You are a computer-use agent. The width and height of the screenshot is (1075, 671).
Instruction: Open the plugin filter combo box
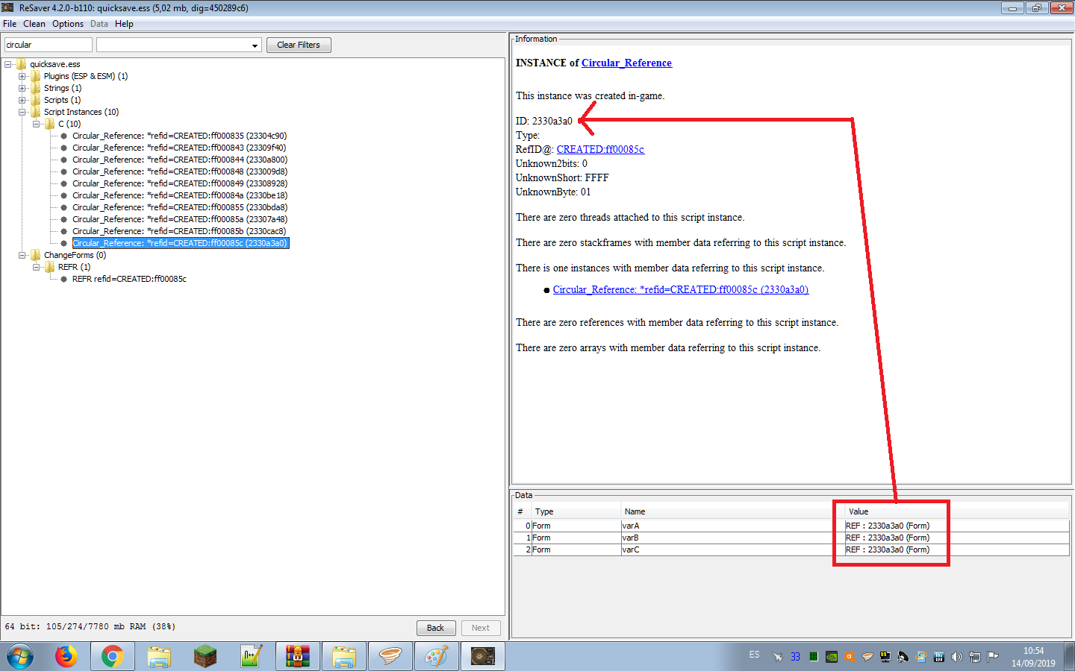tap(179, 45)
